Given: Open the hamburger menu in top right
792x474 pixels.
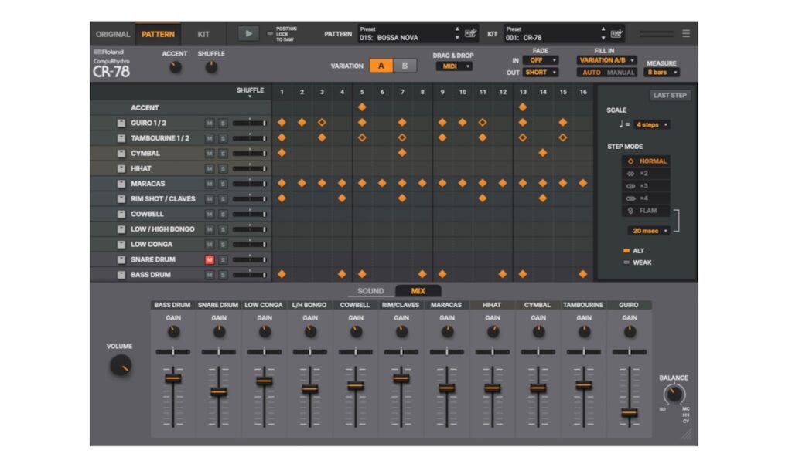Looking at the screenshot, I should pyautogui.click(x=687, y=33).
